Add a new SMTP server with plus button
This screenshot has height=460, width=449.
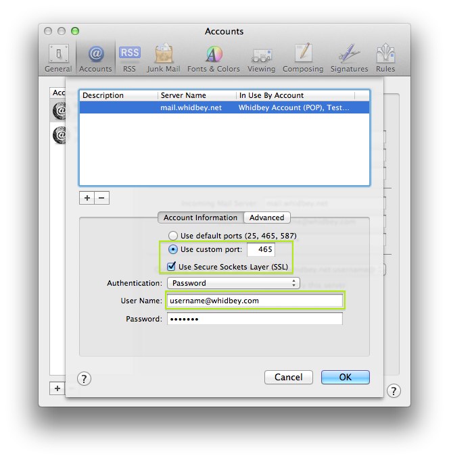pyautogui.click(x=87, y=198)
